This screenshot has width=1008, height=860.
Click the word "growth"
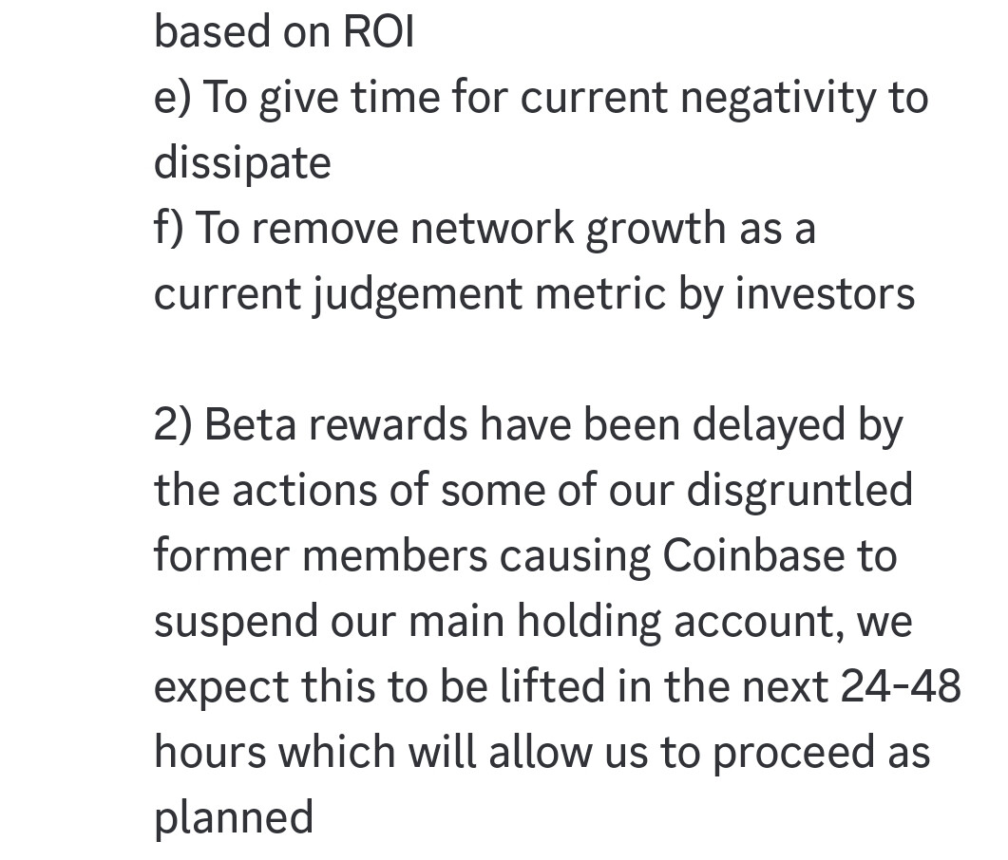[656, 228]
